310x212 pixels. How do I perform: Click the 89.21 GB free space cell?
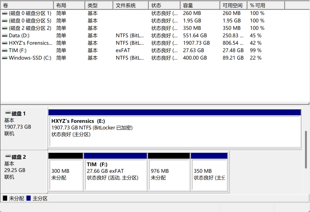233,58
